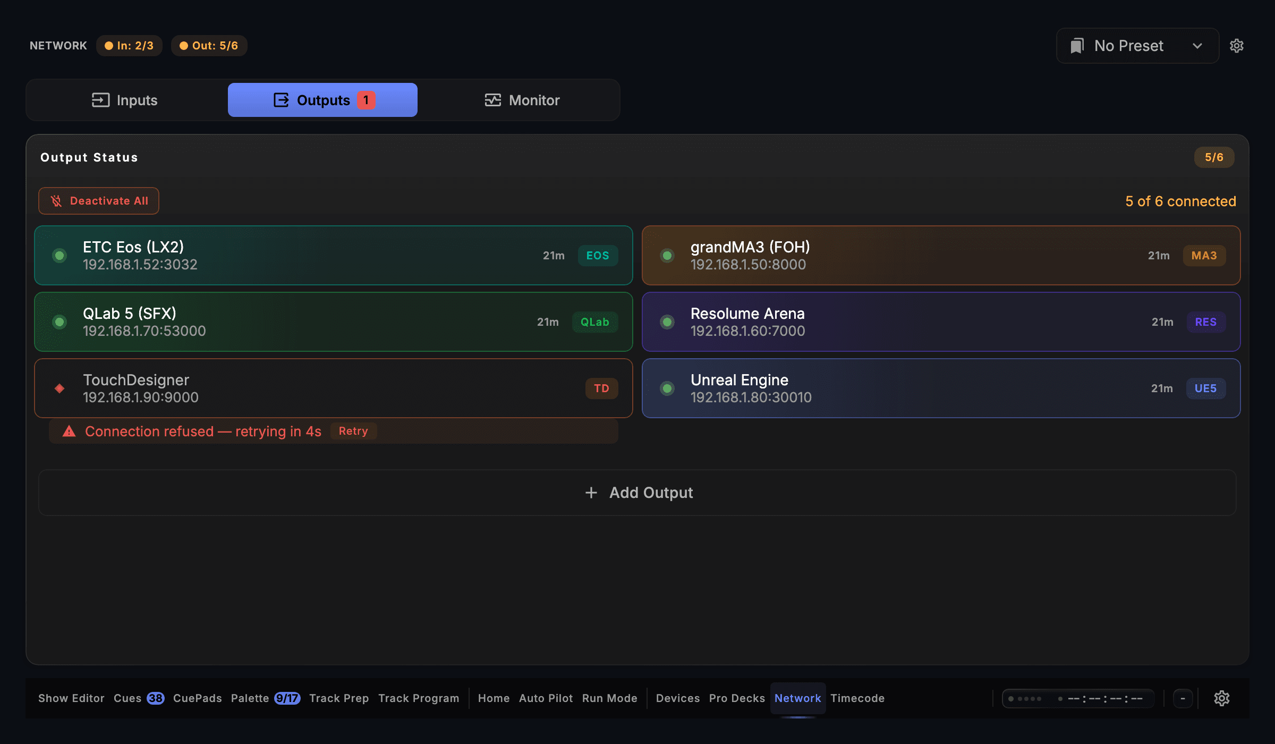Click the 5/6 badge in Output Status header
Screen dimensions: 1275x744
[x=1214, y=157]
